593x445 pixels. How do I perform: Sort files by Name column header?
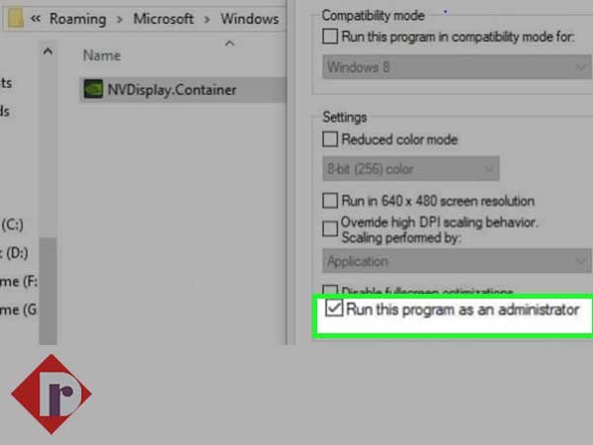pyautogui.click(x=102, y=55)
